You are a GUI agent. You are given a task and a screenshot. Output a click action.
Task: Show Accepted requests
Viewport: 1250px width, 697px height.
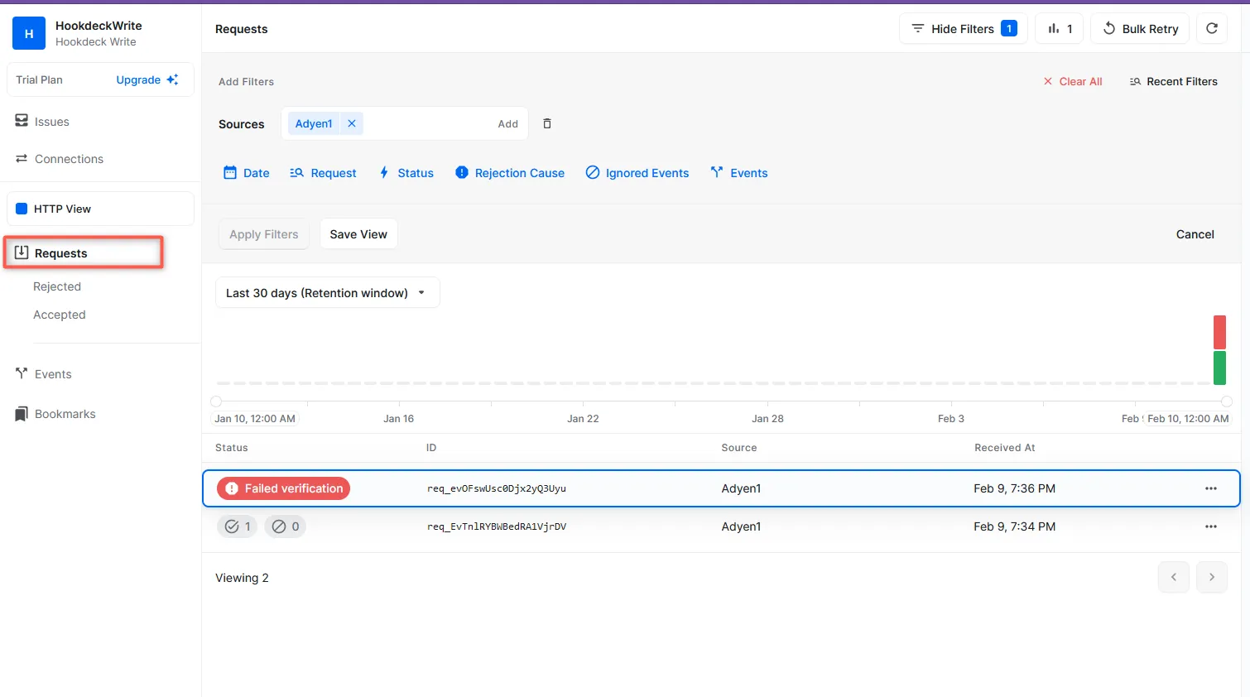tap(60, 315)
